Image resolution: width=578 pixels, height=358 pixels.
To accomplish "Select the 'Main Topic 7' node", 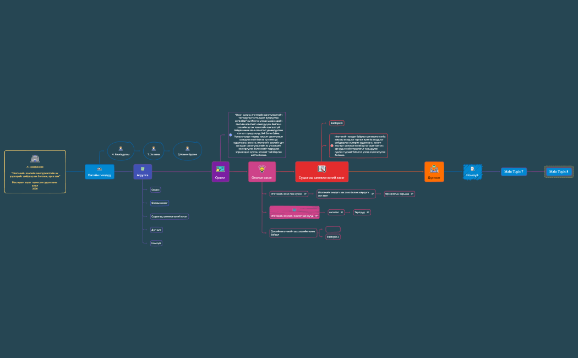I will [514, 172].
